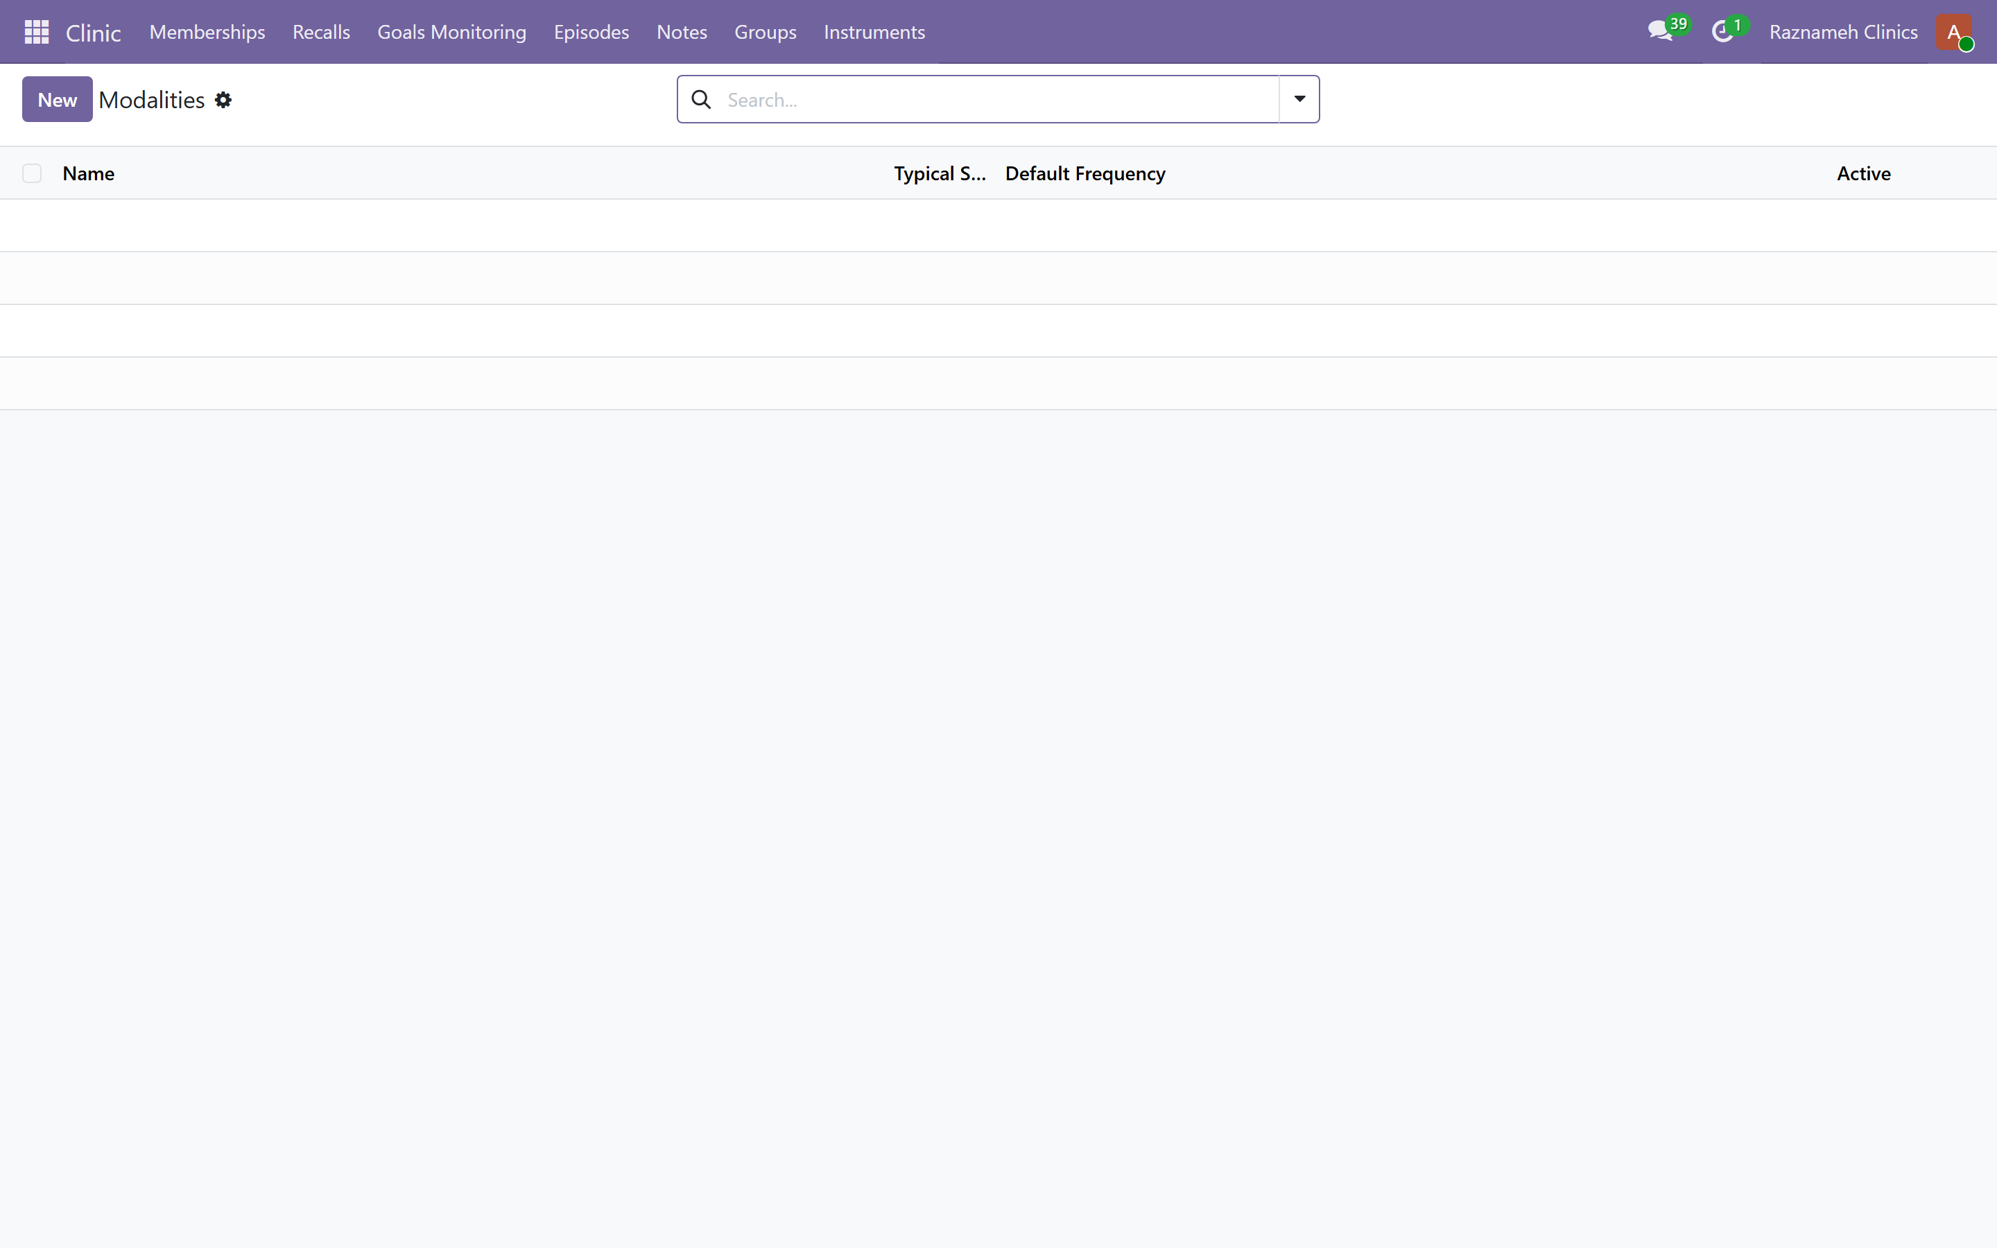Sort by the Name column header
Image resolution: width=1997 pixels, height=1248 pixels.
[x=88, y=173]
